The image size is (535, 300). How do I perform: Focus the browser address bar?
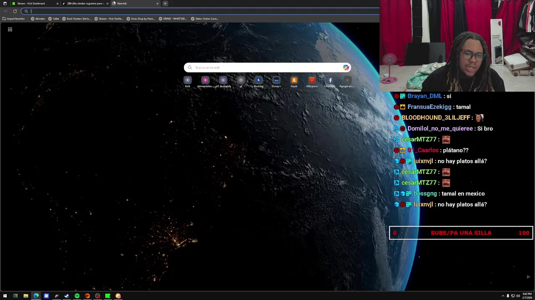201,11
